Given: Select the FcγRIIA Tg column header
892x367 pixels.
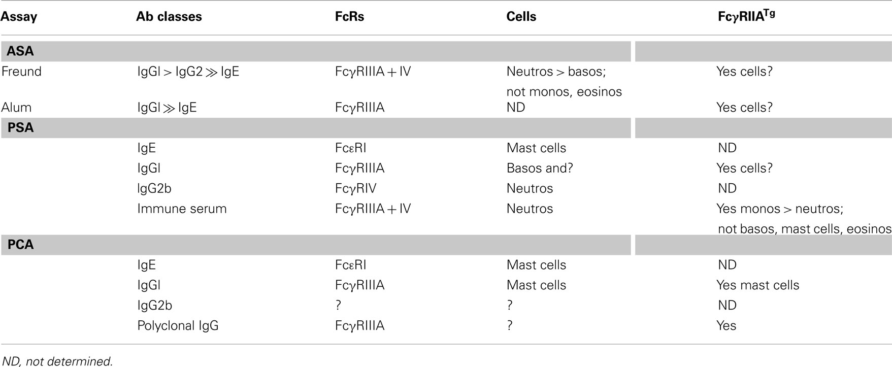Looking at the screenshot, I should click(x=746, y=16).
